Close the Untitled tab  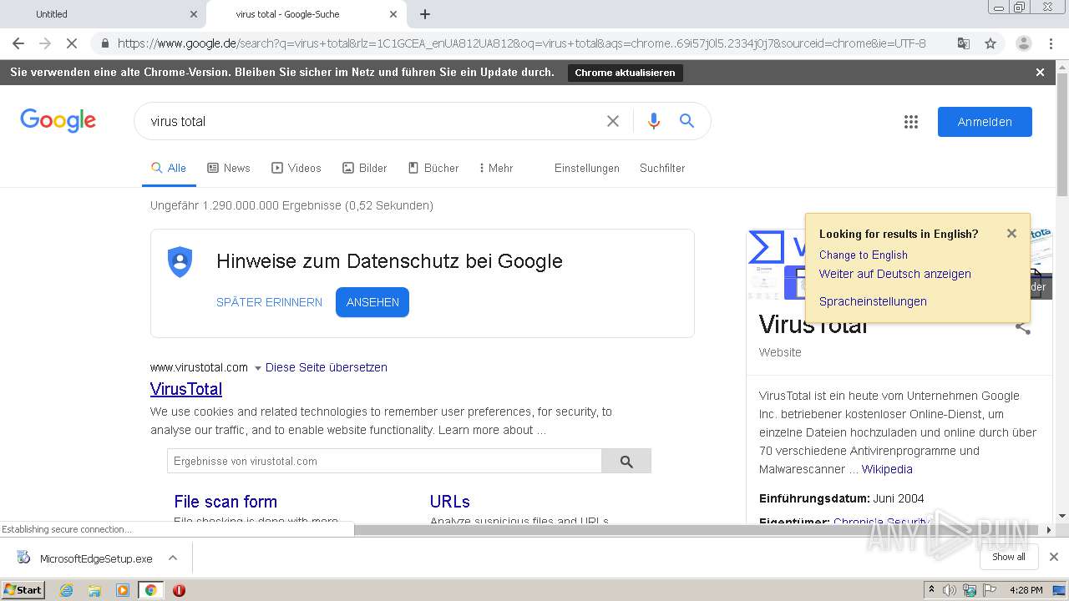click(194, 14)
